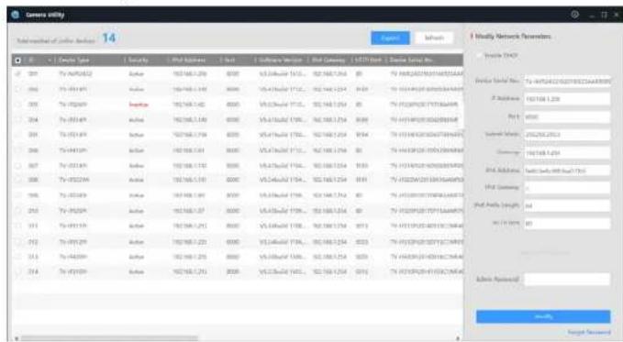The height and width of the screenshot is (342, 623).
Task: Open the Forgot Password link
Action: pos(589,332)
